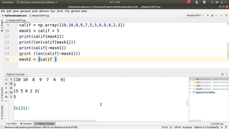
Task: Switch to the Terminal tool tab
Action: pyautogui.click(x=26, y=124)
